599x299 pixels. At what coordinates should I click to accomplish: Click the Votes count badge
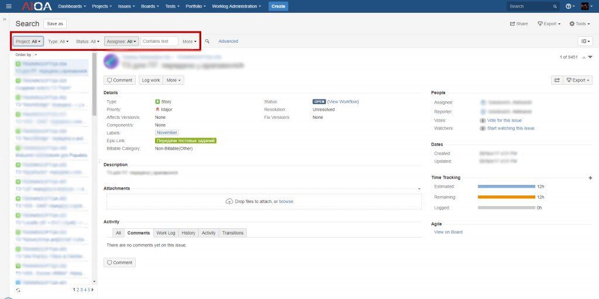(x=483, y=121)
